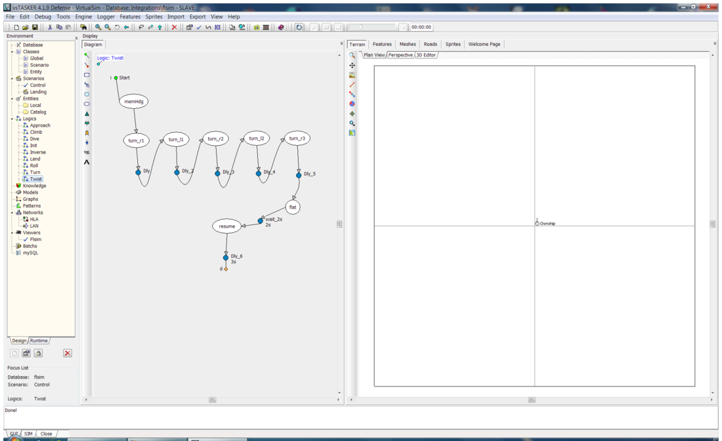Click the SIM tab at bottom

tap(29, 434)
